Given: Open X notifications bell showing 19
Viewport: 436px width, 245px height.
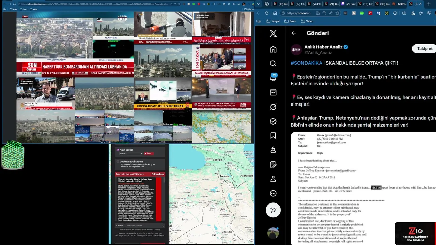Looking at the screenshot, I should tap(273, 78).
